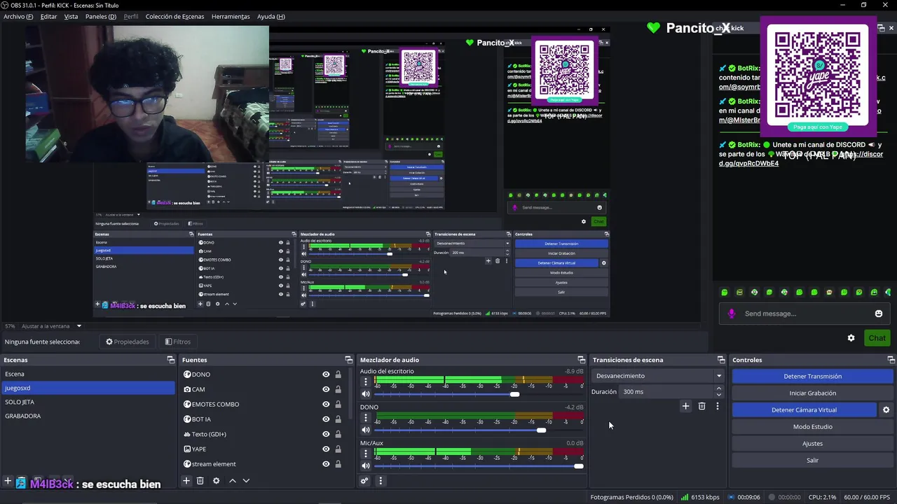897x504 pixels.
Task: Pop out Transiciones de escena dock
Action: 721,360
